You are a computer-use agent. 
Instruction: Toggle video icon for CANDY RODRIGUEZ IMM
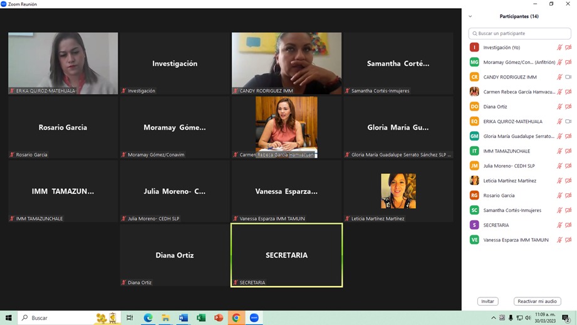[568, 77]
